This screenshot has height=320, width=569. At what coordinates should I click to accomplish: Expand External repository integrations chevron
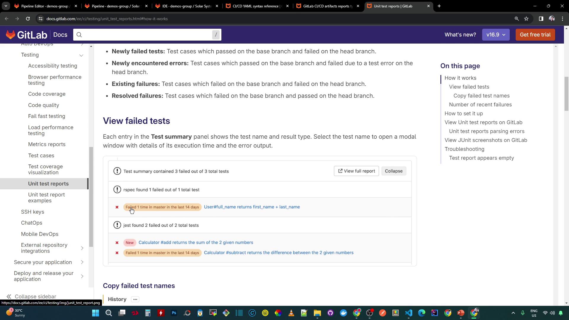point(82,248)
